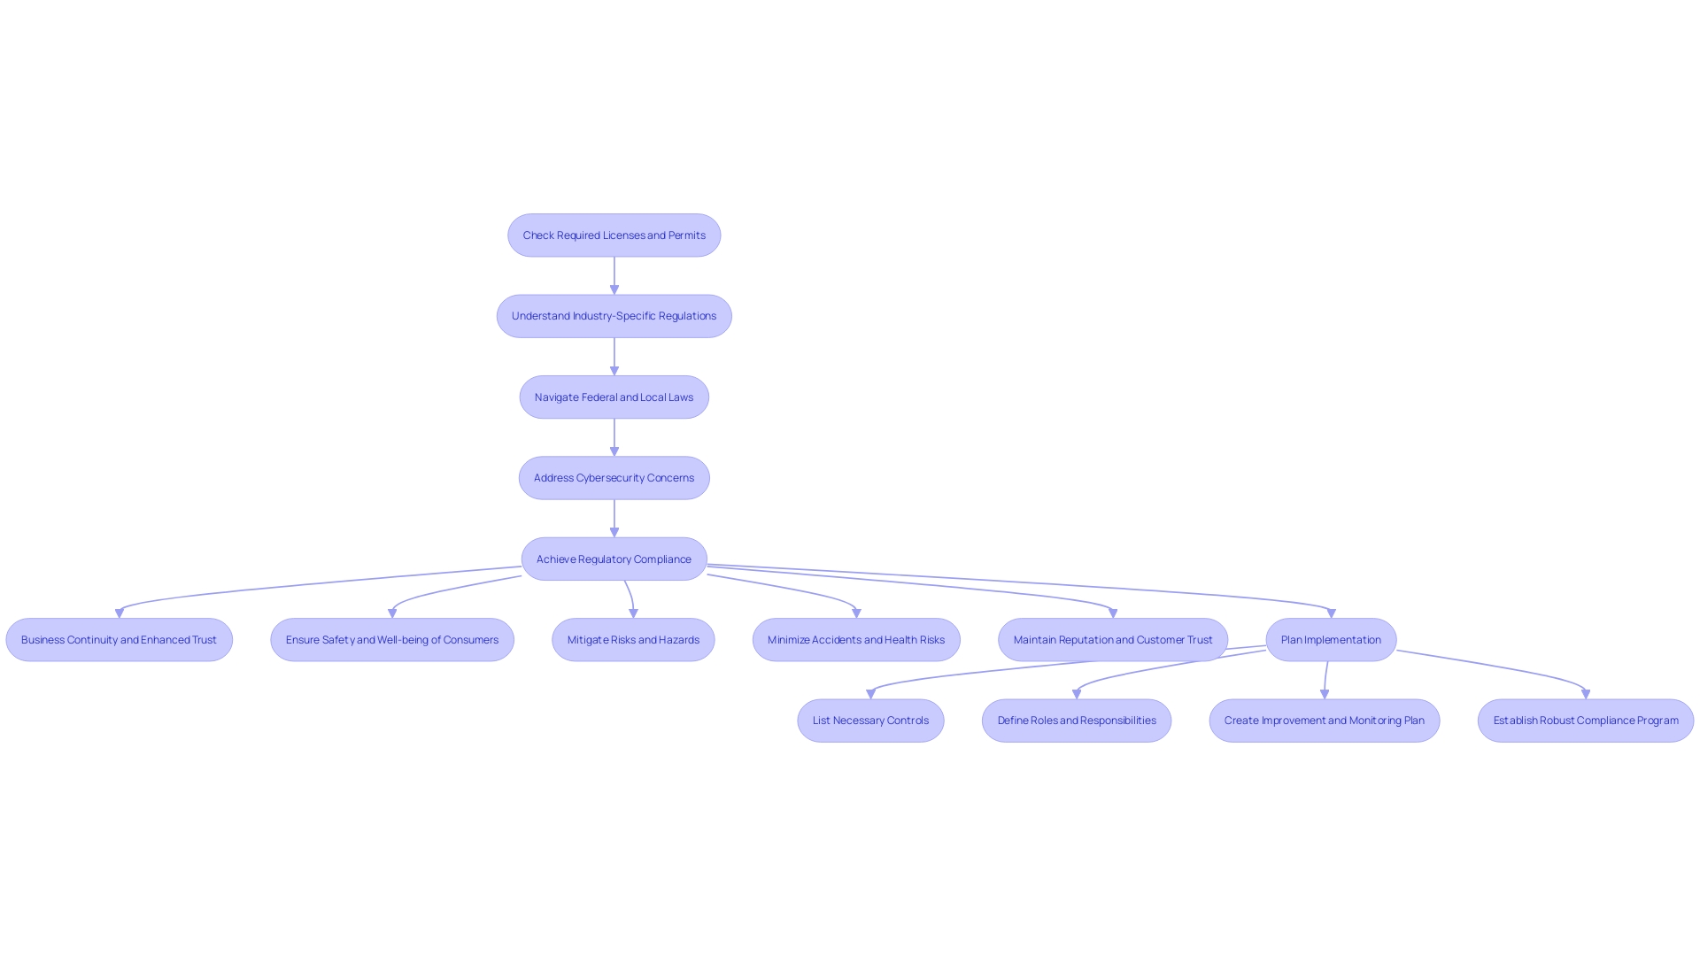Click the 'Understand Industry-Specific Regulations' node
1700x956 pixels.
click(613, 315)
